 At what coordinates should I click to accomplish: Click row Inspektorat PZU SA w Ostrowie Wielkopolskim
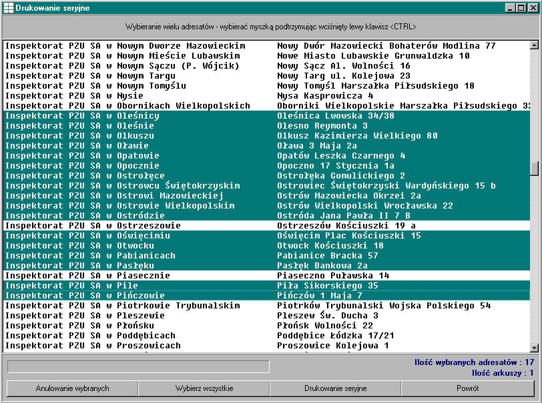(266, 206)
